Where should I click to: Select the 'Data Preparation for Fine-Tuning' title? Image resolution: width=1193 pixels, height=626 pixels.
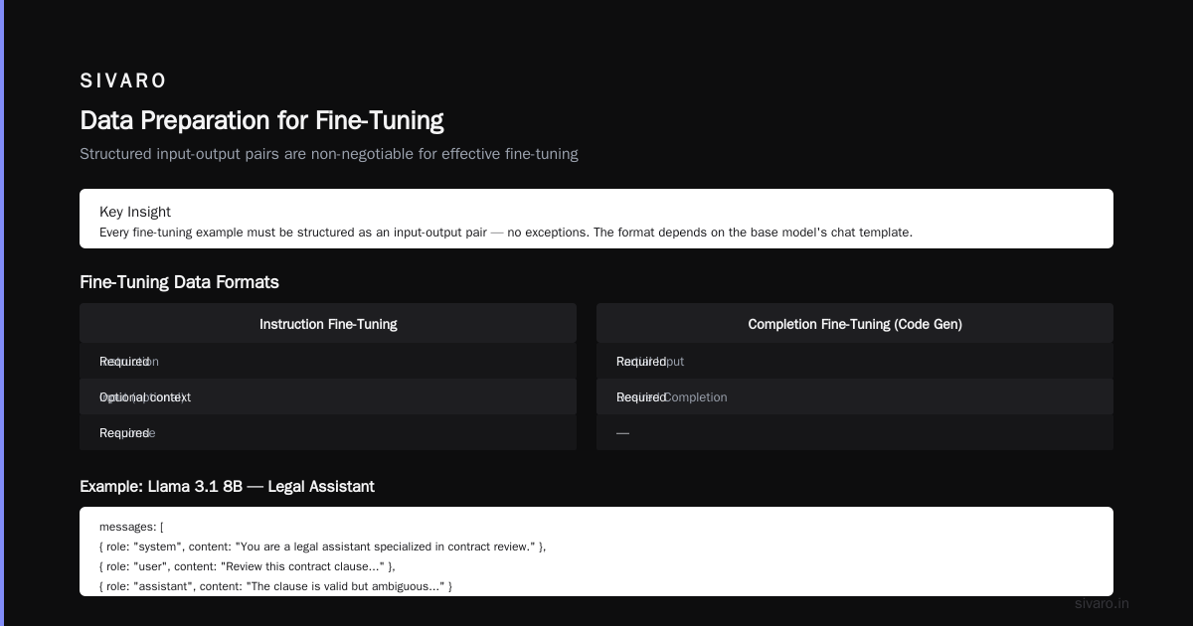click(x=261, y=121)
